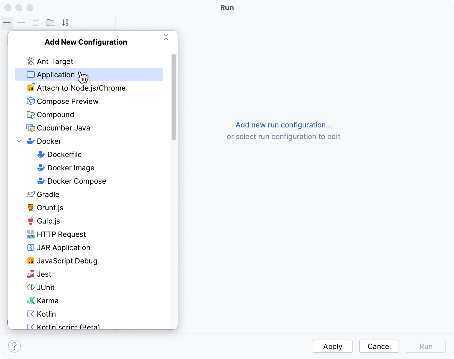The height and width of the screenshot is (359, 454).
Task: Choose Compose Preview configuration
Action: (x=89, y=101)
